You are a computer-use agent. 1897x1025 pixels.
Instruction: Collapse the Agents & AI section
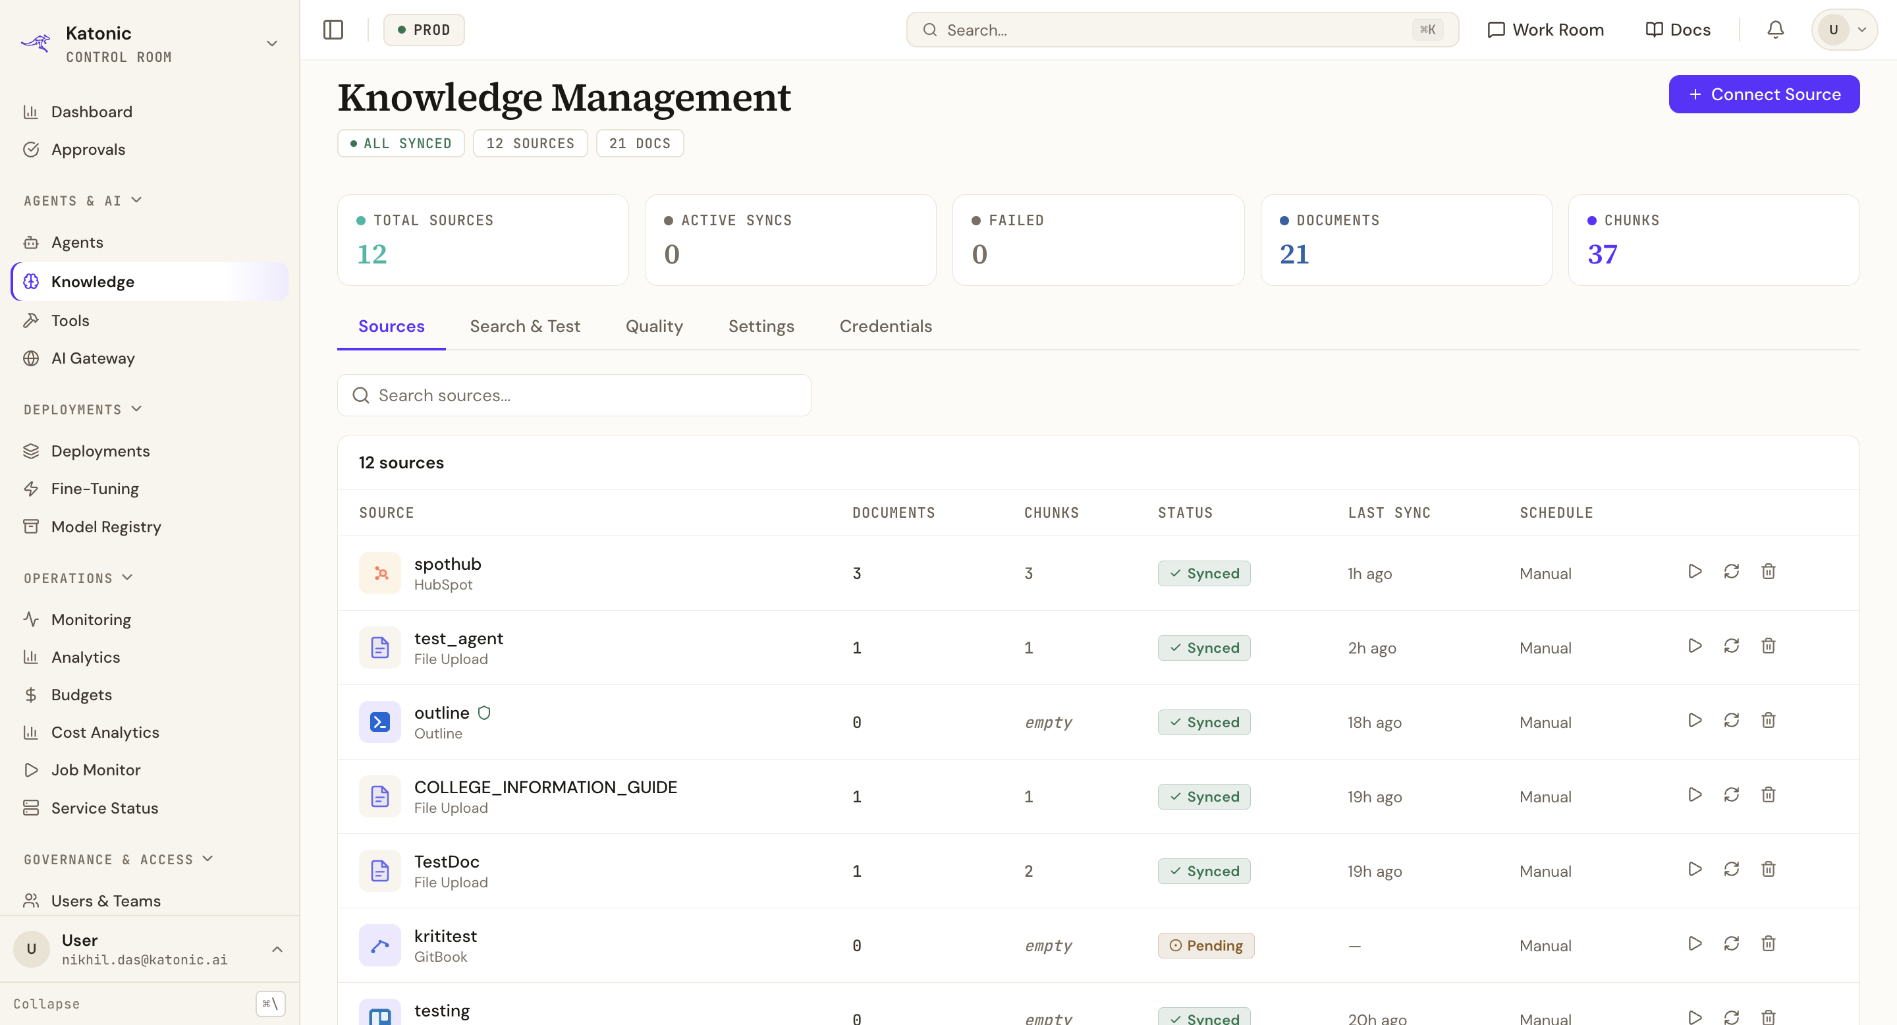tap(82, 200)
